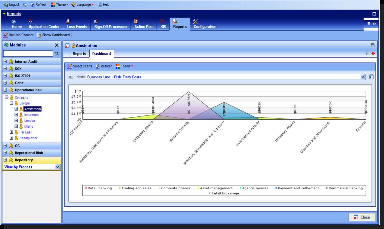This screenshot has width=384, height=229.
Task: Click the red arrows icon in Amsterdam panel
Action: (x=373, y=53)
